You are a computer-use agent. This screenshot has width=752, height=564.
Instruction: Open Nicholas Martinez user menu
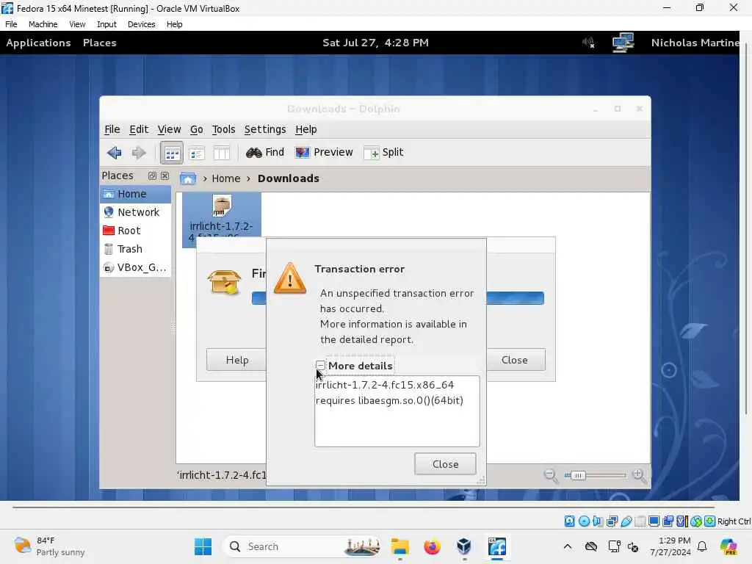click(695, 43)
